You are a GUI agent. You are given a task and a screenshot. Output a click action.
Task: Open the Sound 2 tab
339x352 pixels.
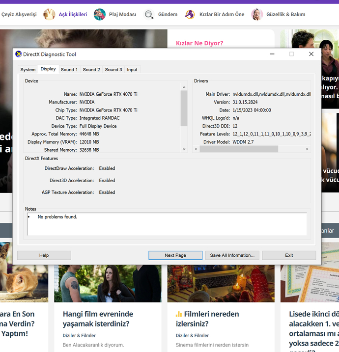click(x=91, y=70)
